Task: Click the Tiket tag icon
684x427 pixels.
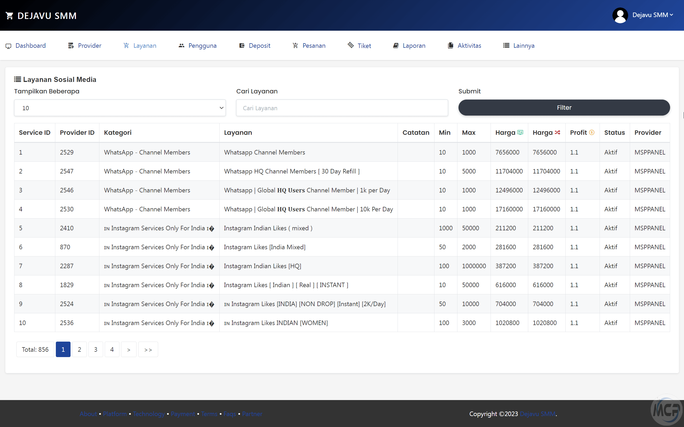Action: point(351,45)
